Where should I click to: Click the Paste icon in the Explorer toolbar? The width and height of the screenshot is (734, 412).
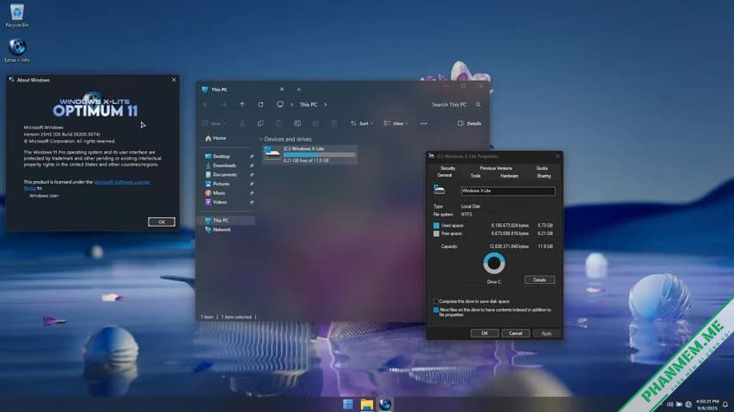tap(278, 124)
